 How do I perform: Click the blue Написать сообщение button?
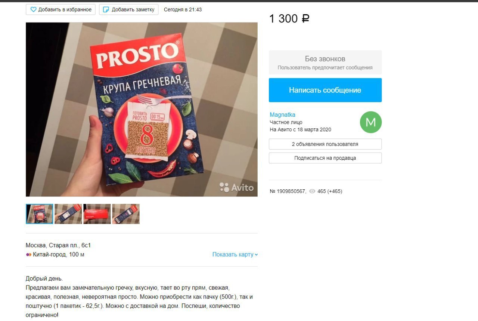click(325, 90)
